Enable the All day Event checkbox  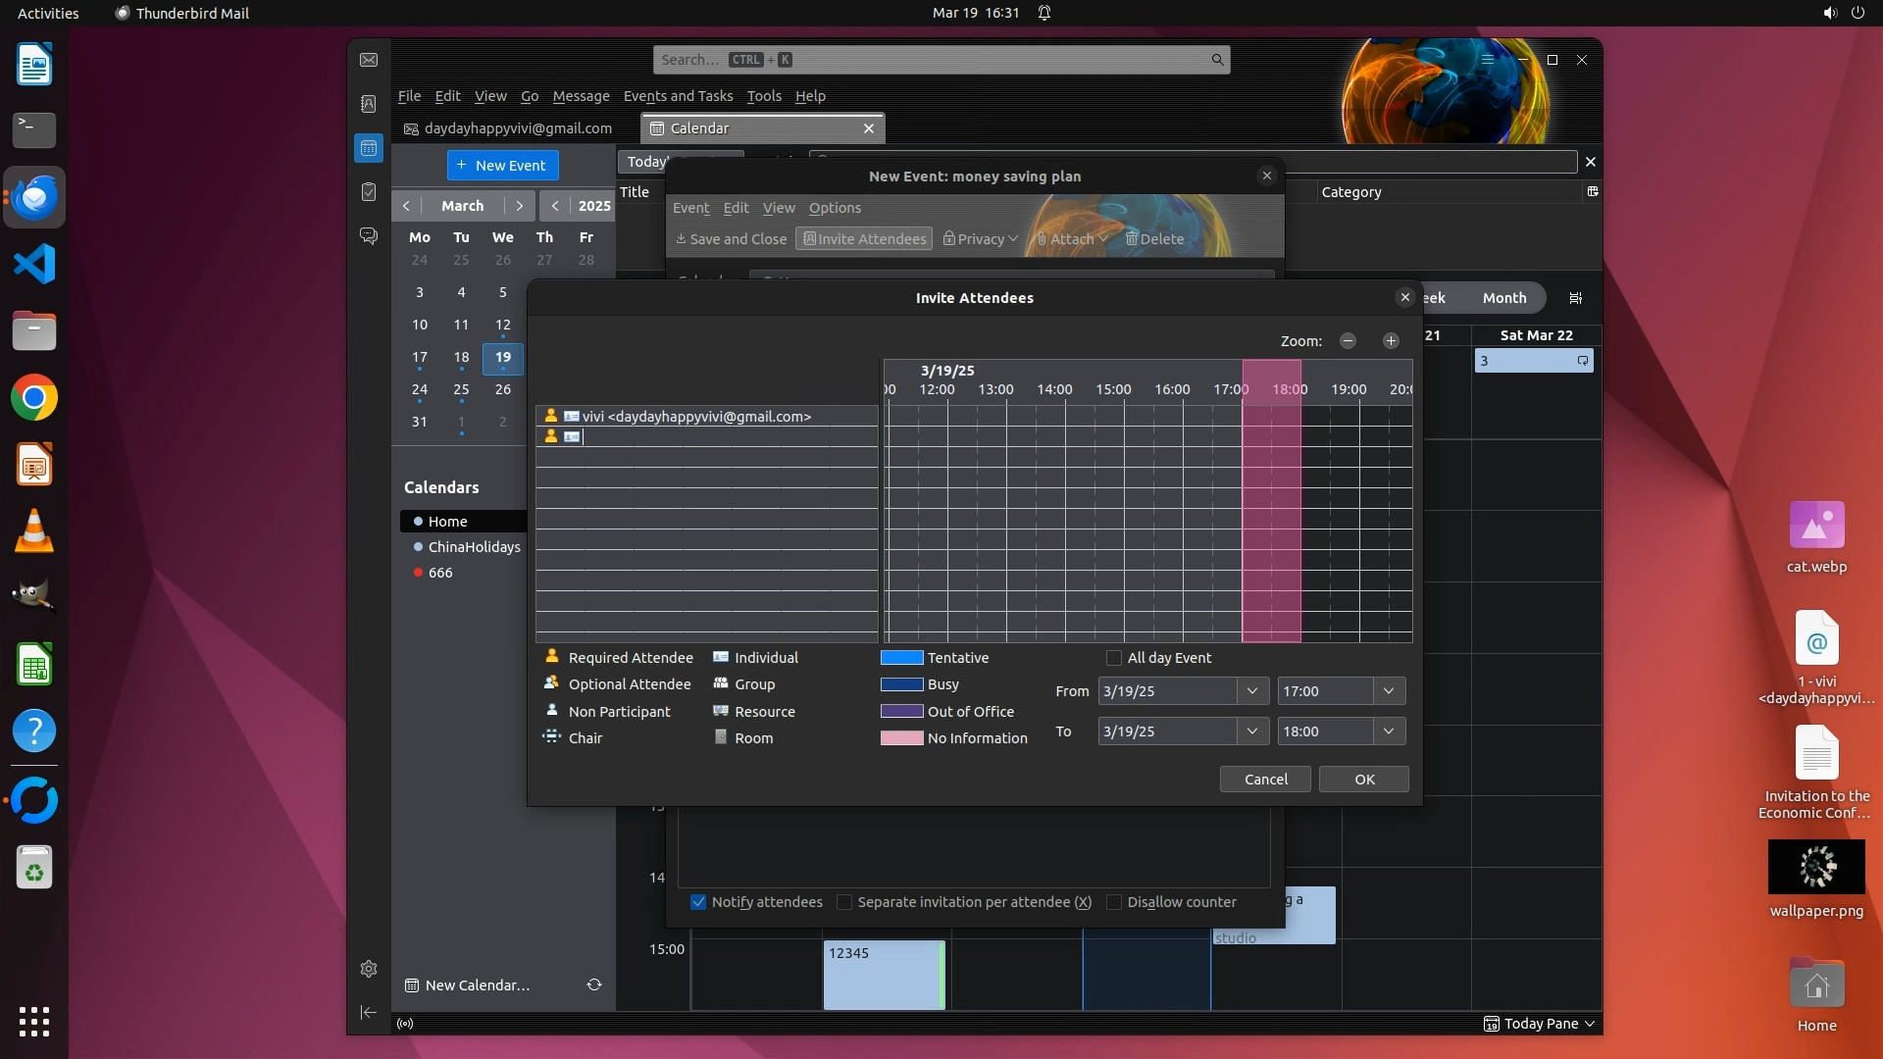(x=1114, y=658)
